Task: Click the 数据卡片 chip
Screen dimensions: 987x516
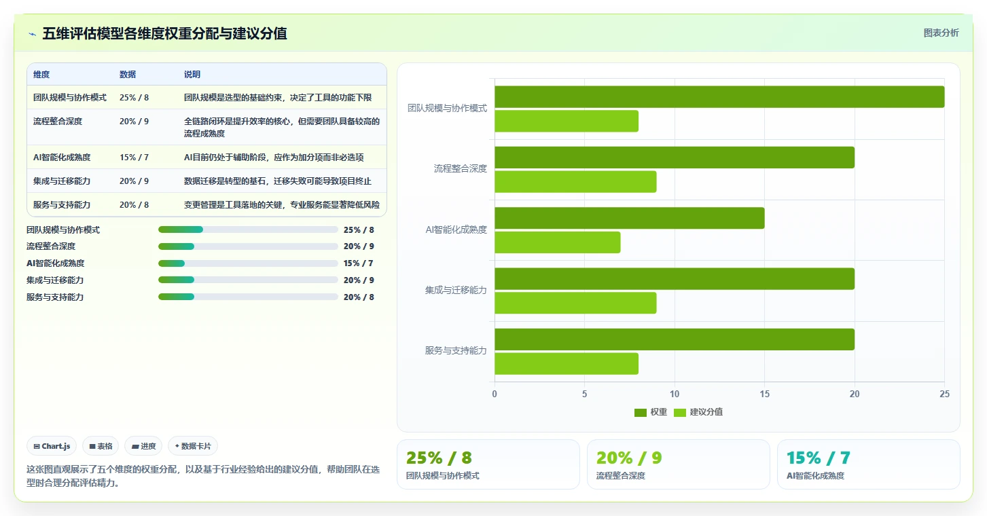Action: (x=193, y=446)
